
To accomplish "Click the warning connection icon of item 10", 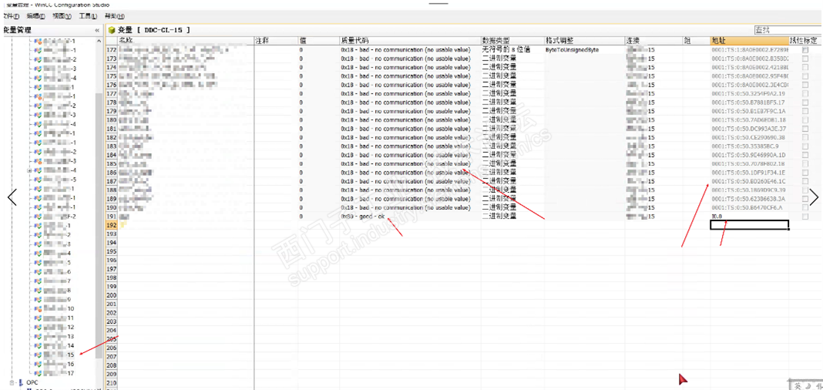I will 38,308.
